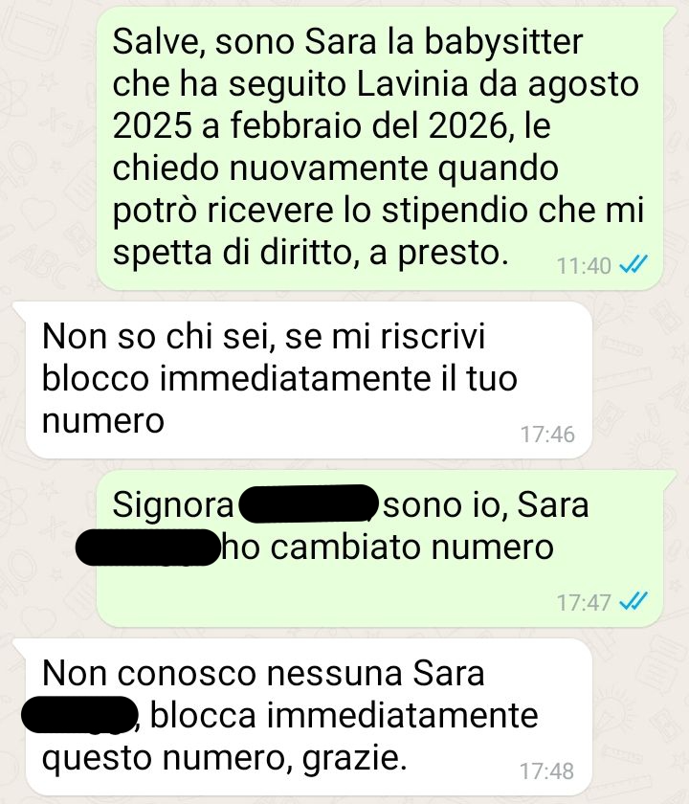Image resolution: width=689 pixels, height=804 pixels.
Task: Click the black redaction before 'ho cambiato numero'
Action: pos(147,547)
